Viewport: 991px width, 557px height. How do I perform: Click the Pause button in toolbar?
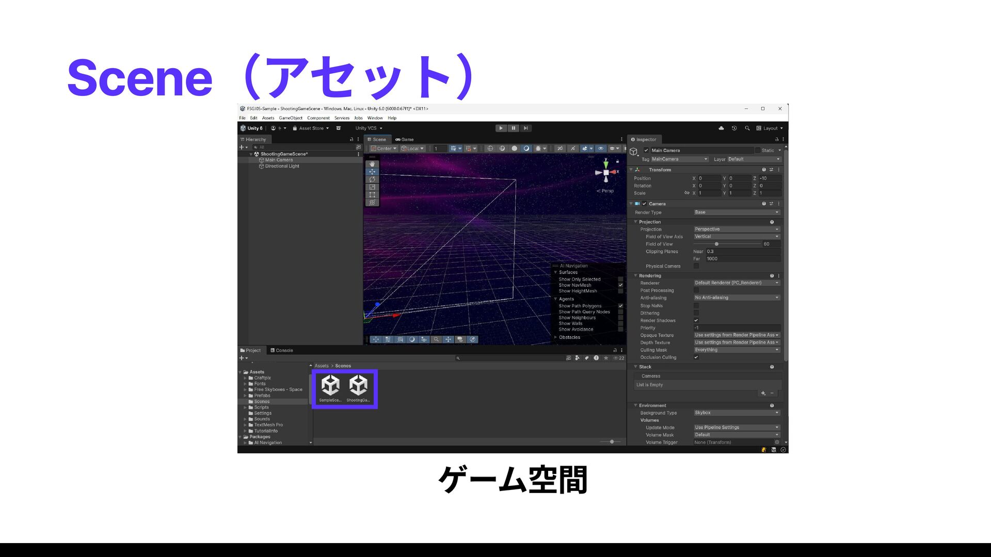[x=513, y=128]
